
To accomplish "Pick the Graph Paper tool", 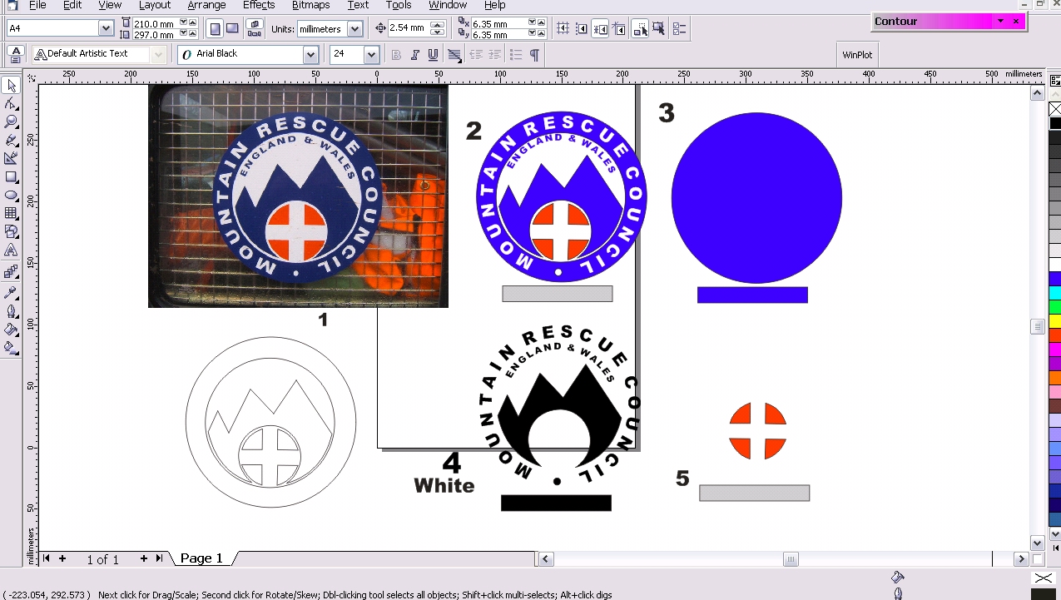I will [11, 214].
